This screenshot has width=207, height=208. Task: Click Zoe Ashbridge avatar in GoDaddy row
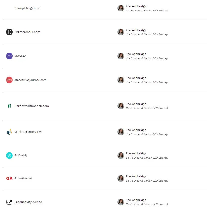[x=121, y=155]
